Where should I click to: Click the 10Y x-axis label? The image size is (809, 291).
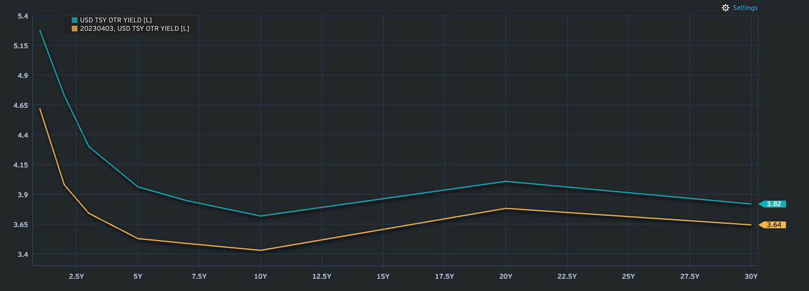click(x=260, y=276)
